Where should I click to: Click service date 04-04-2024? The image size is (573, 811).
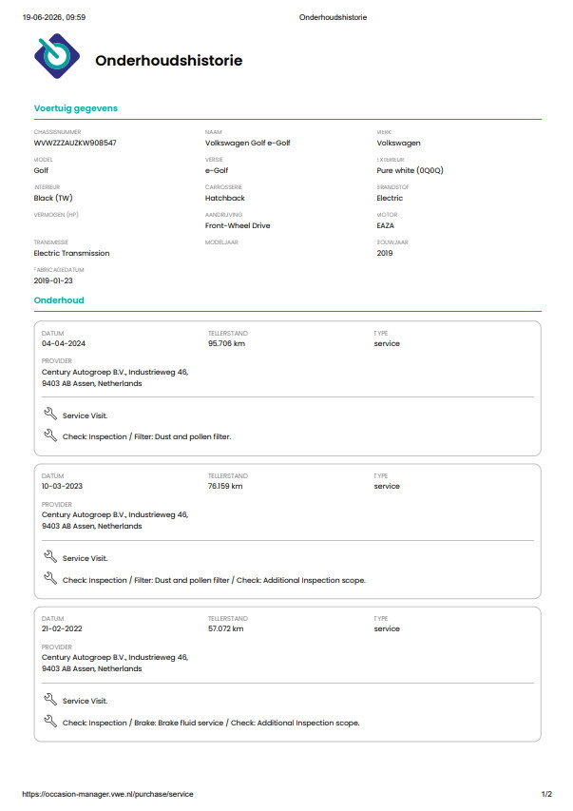(x=64, y=343)
